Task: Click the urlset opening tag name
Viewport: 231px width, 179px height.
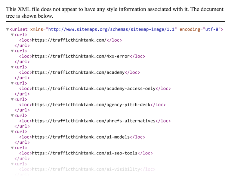Action: click(x=20, y=29)
